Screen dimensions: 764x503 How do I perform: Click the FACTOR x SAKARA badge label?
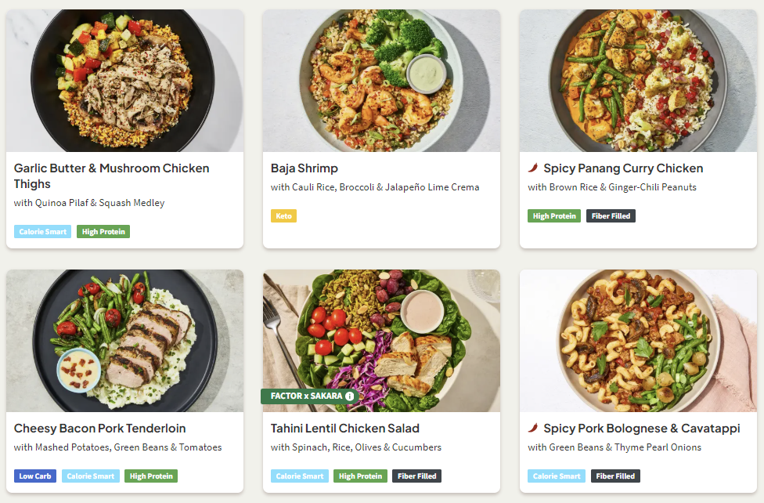click(x=305, y=396)
